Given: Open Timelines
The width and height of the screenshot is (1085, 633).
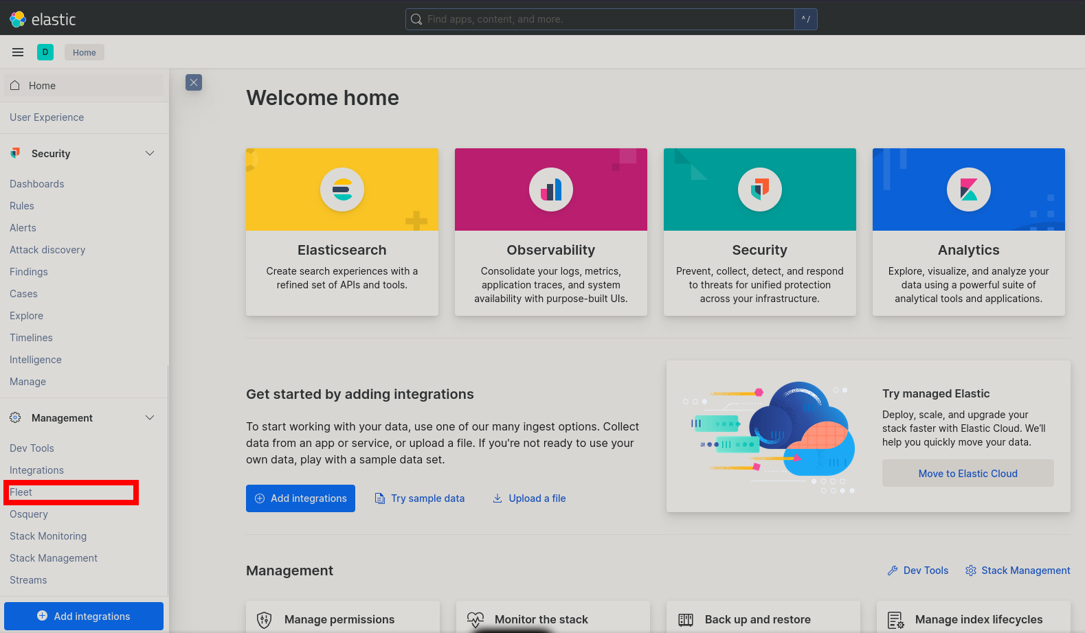Looking at the screenshot, I should (31, 338).
